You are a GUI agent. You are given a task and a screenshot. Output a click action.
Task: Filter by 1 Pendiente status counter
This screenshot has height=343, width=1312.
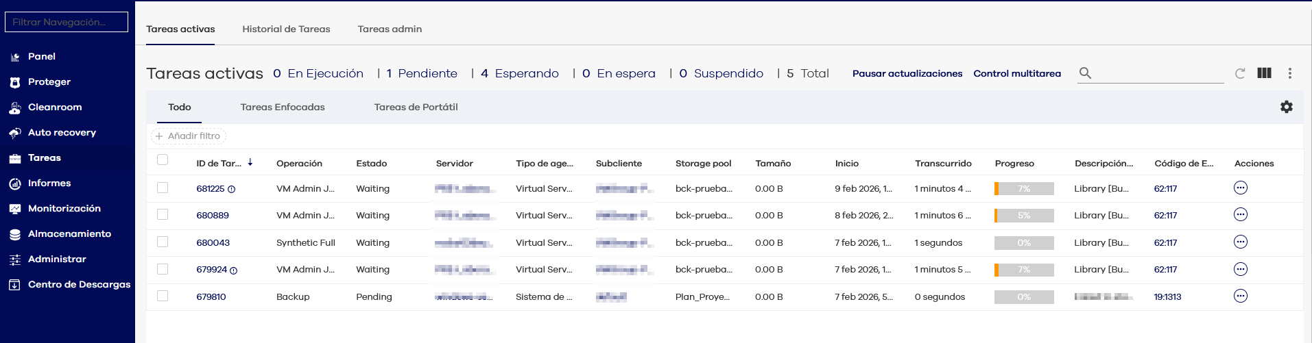[x=422, y=73]
